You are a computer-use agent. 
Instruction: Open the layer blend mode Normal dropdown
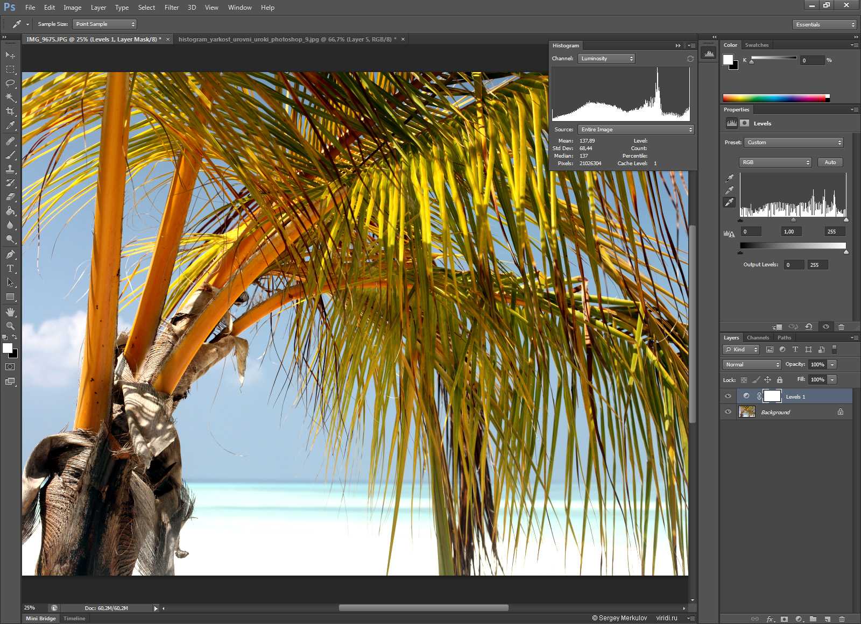[x=752, y=365]
